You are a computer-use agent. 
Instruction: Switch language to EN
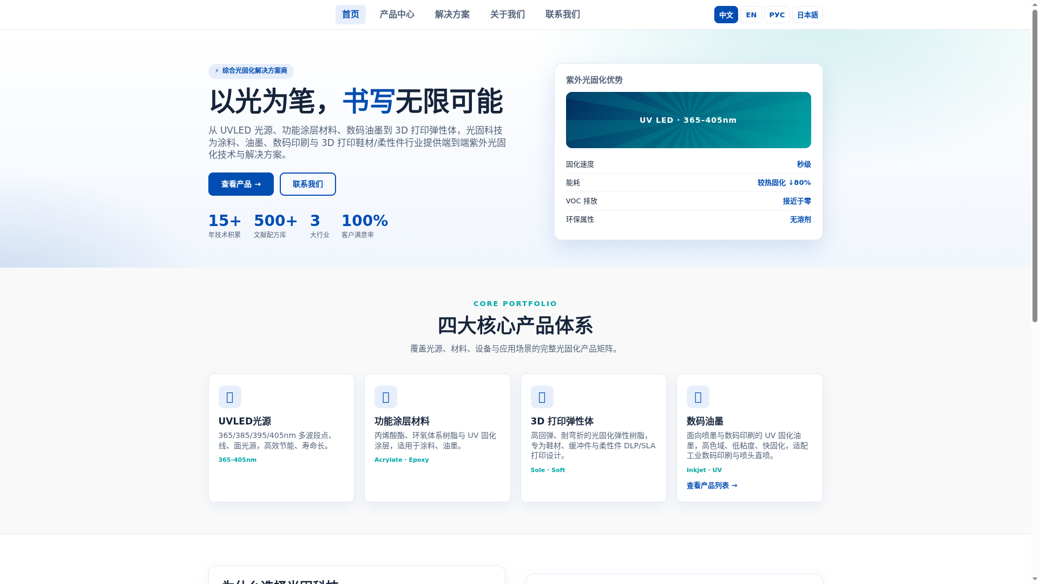point(751,15)
